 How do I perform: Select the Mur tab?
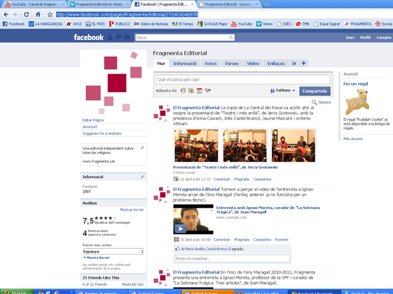pos(161,63)
